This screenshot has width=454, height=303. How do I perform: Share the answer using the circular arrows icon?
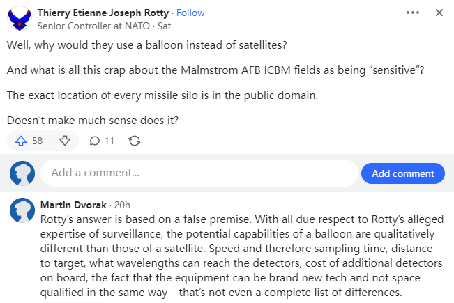[135, 141]
